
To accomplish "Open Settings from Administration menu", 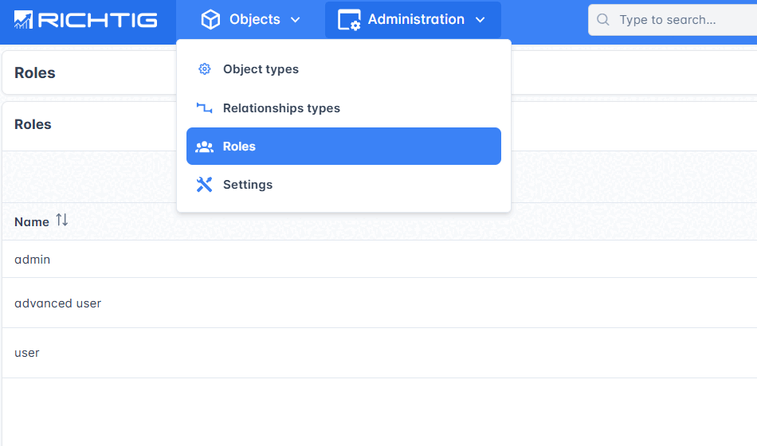I will click(x=248, y=185).
